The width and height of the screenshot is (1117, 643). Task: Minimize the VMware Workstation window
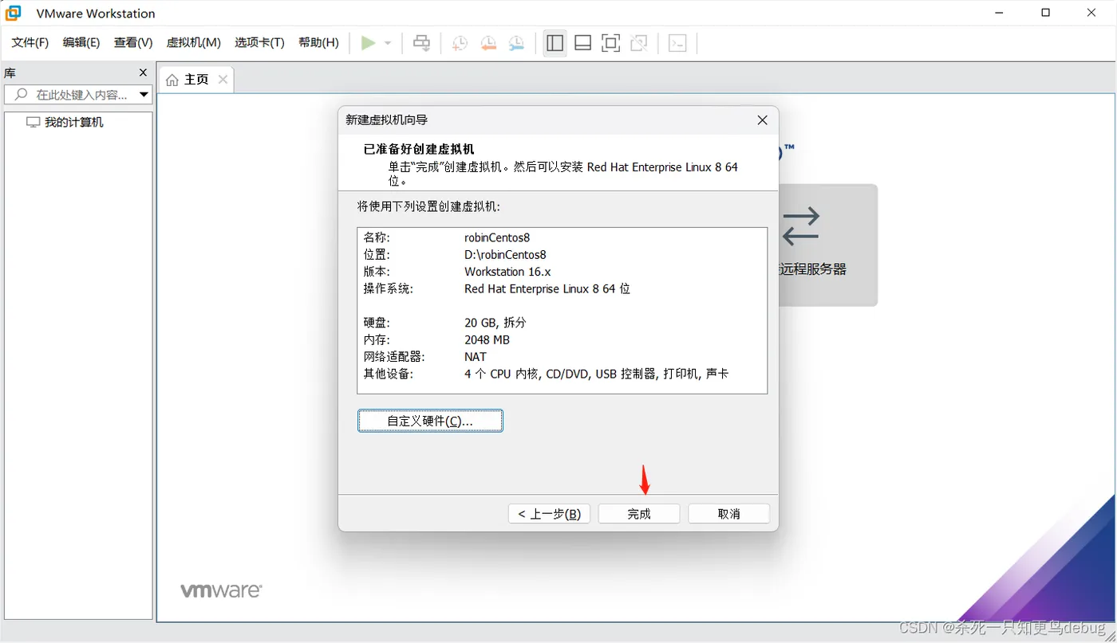(x=999, y=13)
